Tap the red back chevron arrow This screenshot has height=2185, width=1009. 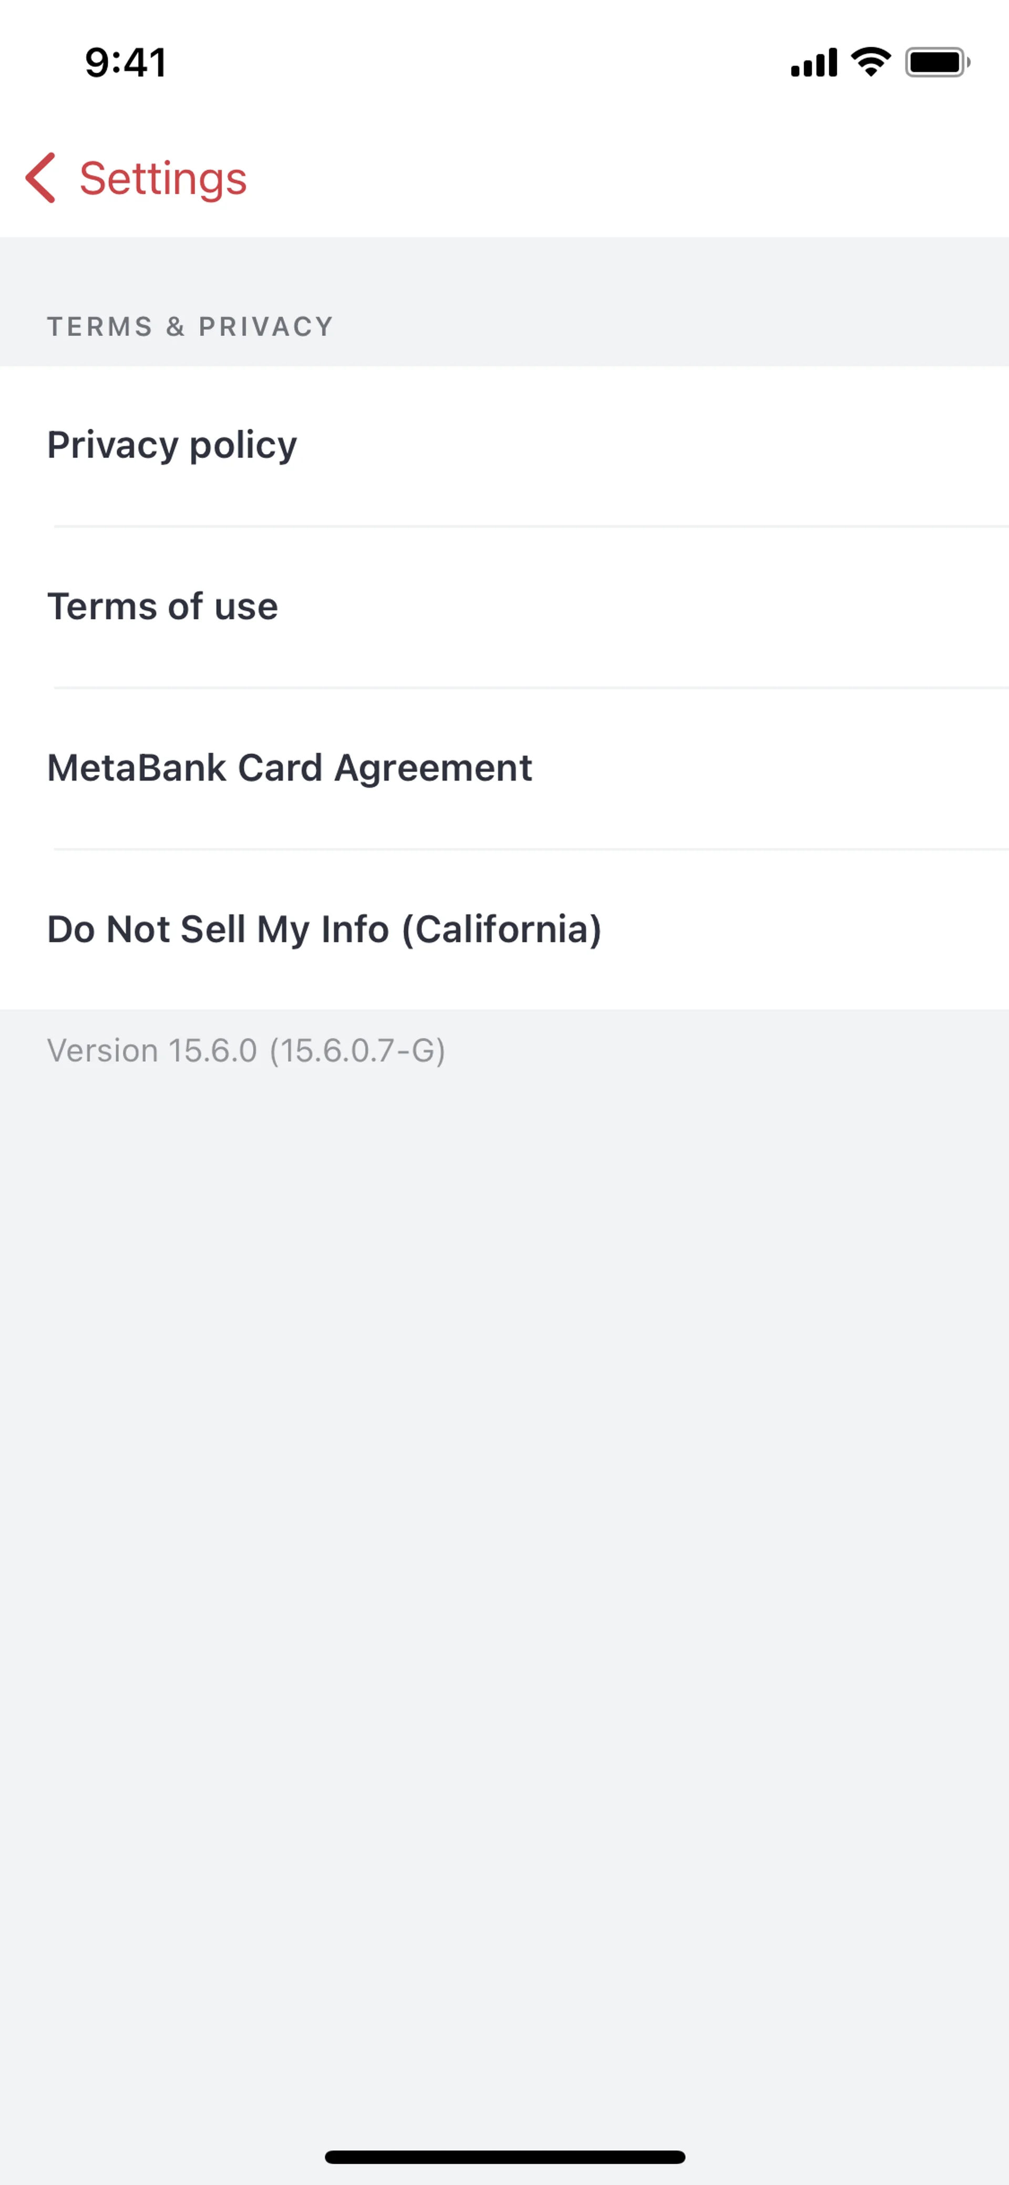pos(40,178)
